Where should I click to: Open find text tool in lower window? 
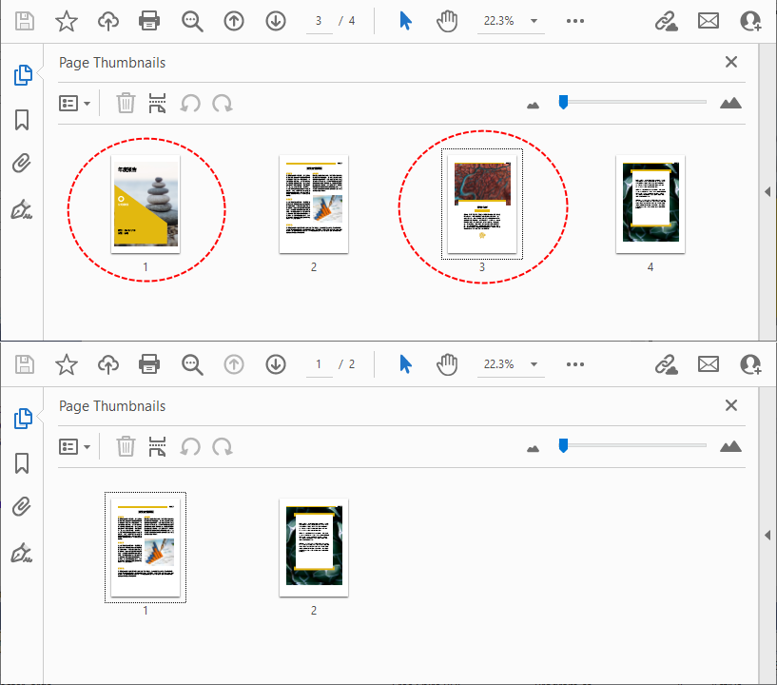click(192, 364)
